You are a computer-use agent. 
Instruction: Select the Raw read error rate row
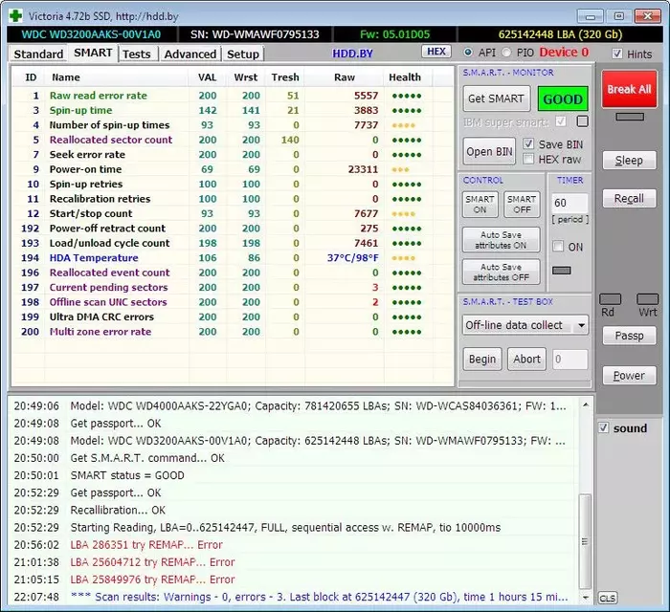[233, 96]
